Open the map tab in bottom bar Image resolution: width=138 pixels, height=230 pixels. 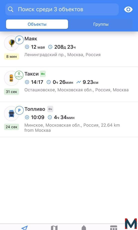click(54, 227)
